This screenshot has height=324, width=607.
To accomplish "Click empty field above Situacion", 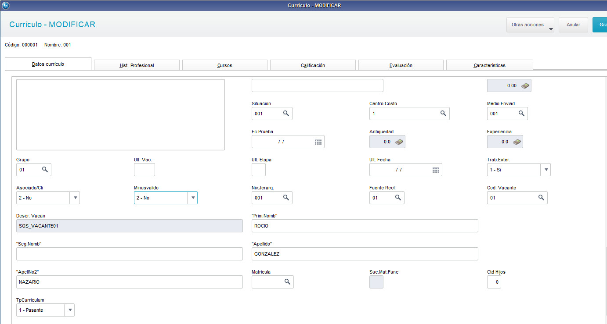I will (x=317, y=85).
